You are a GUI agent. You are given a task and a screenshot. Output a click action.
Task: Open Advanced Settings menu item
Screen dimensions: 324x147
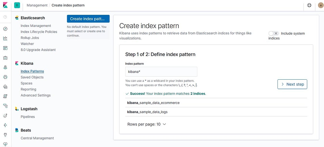tap(35, 95)
